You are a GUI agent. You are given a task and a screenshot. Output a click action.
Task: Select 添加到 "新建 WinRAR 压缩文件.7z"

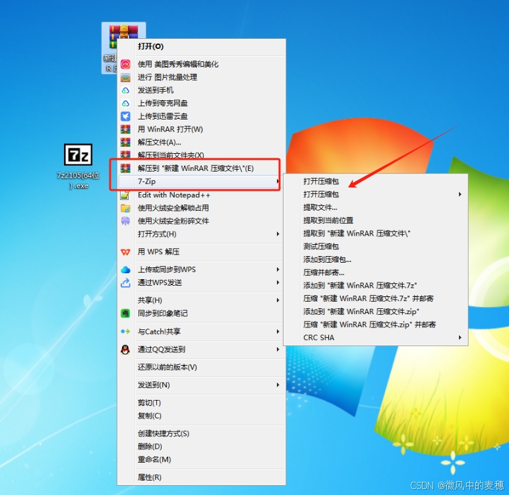(376, 285)
